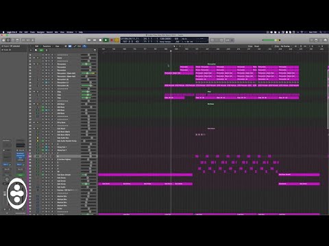Open the Help menu

(x=81, y=32)
